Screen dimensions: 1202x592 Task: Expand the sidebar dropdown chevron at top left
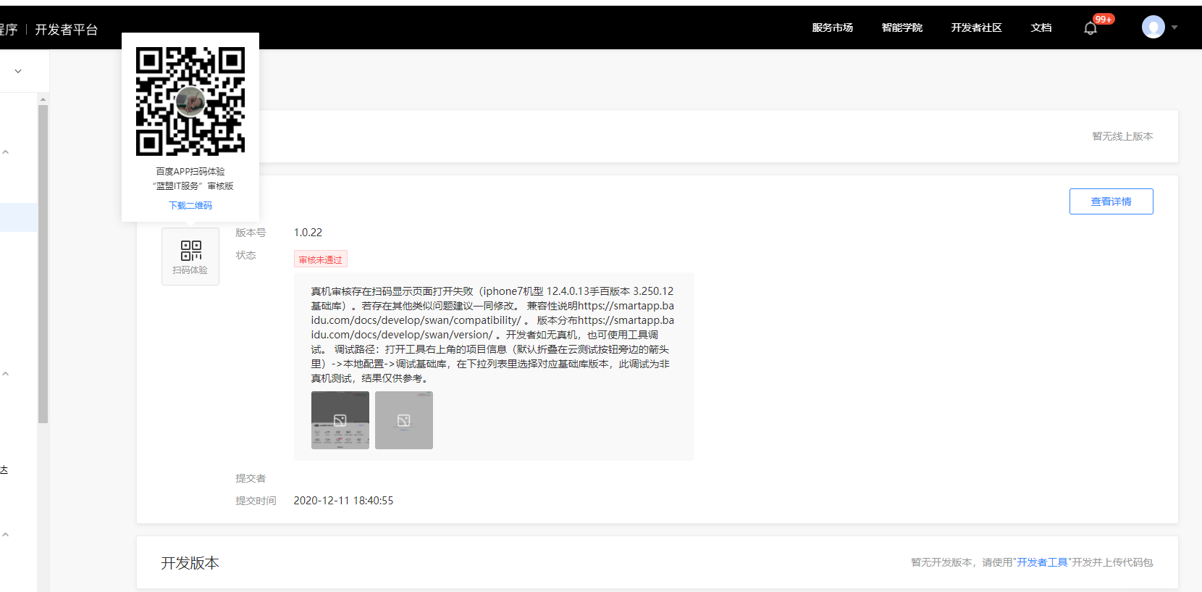(18, 71)
